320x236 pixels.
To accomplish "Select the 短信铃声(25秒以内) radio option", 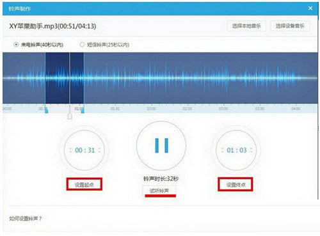I will click(x=82, y=45).
